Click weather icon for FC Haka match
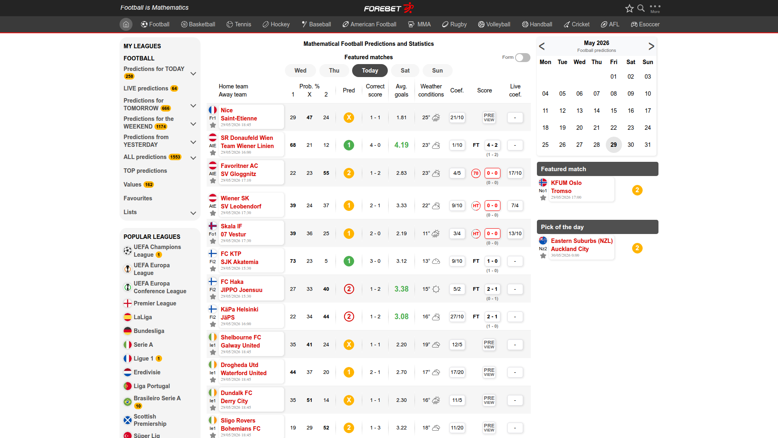This screenshot has height=438, width=778. click(x=436, y=289)
